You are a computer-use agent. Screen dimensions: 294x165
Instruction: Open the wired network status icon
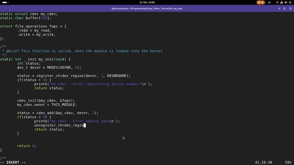282,2
